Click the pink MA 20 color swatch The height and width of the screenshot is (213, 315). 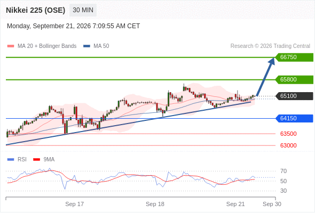[x=11, y=46]
